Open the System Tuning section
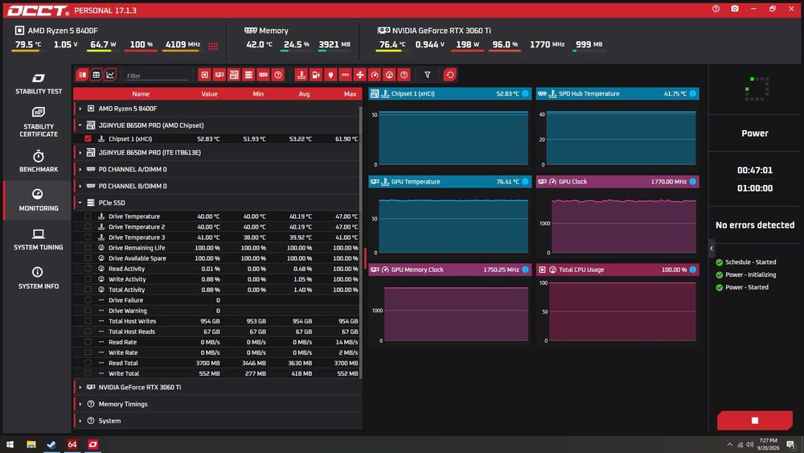Screen dimensions: 804x453 pyautogui.click(x=39, y=240)
